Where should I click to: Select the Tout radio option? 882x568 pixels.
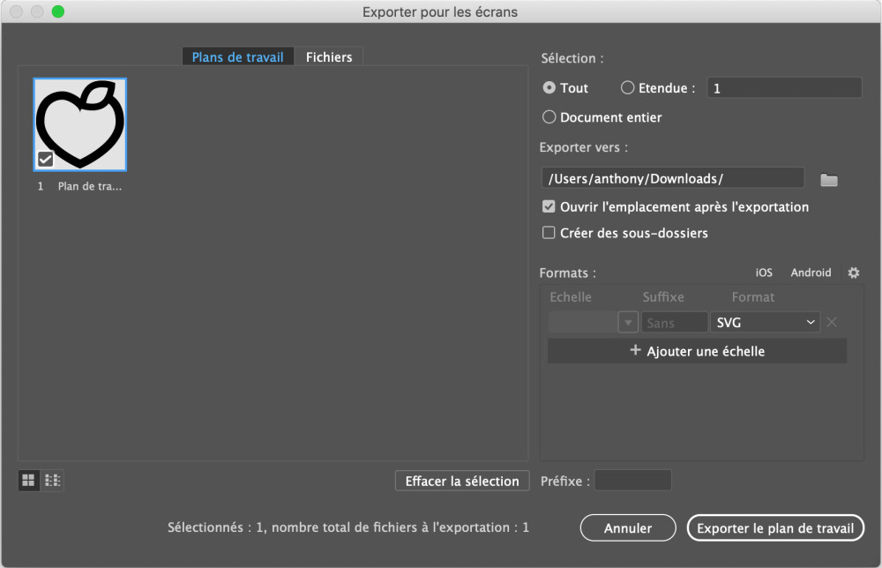549,87
